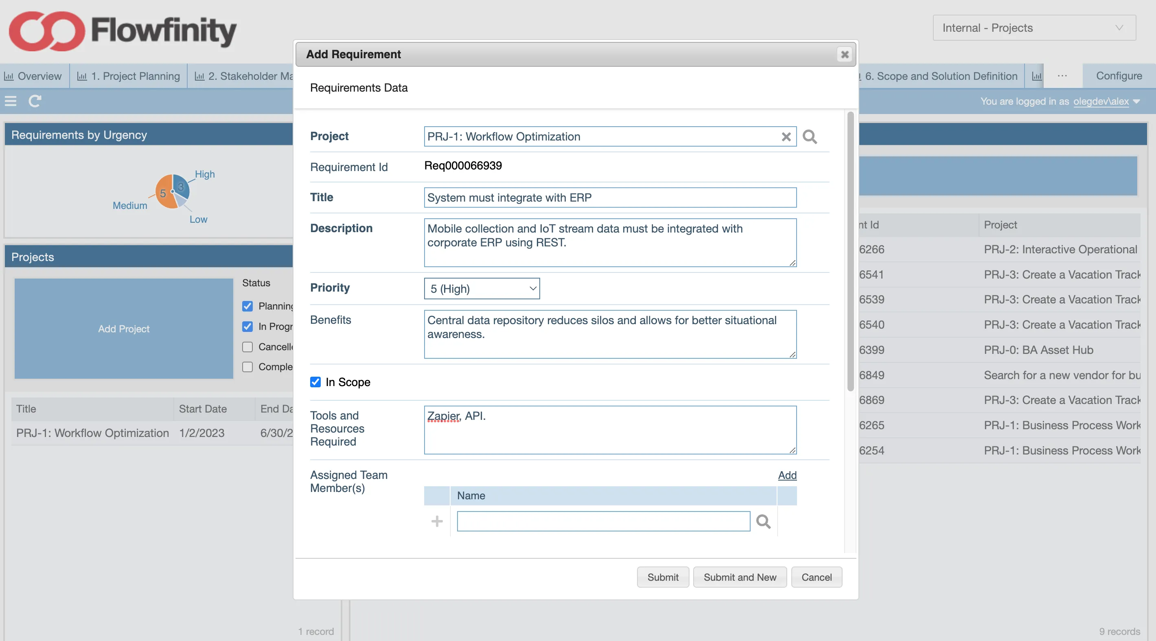This screenshot has height=641, width=1156.
Task: Enable the Cancelled status filter
Action: [247, 347]
